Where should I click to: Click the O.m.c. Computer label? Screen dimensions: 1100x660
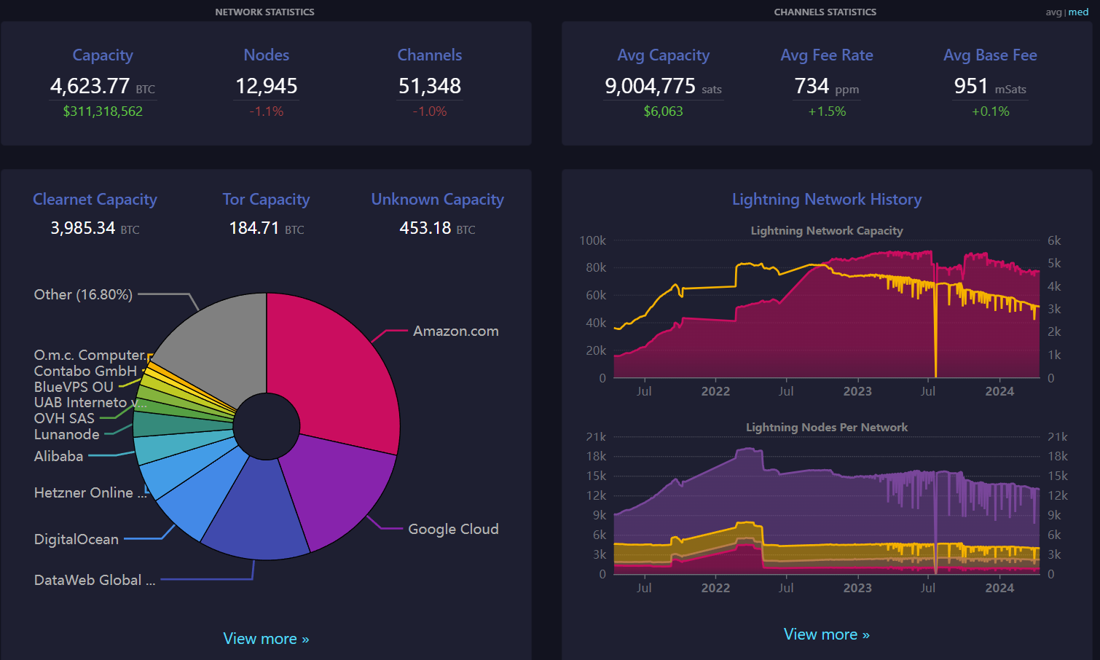pos(90,355)
